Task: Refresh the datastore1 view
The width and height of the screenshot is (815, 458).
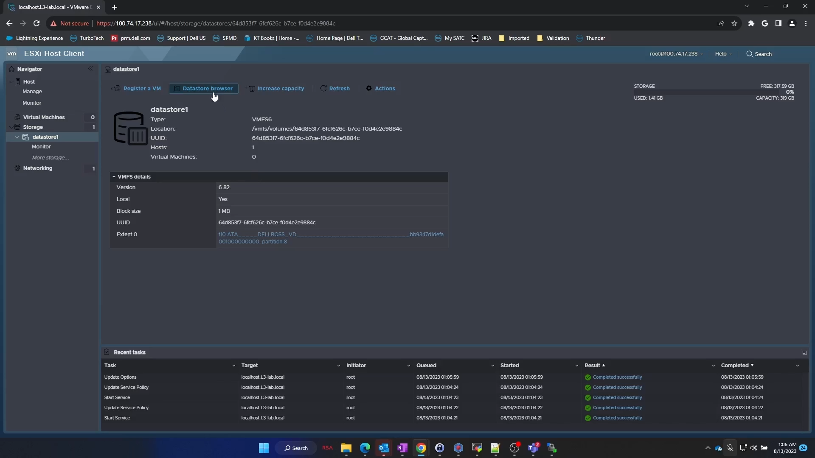Action: pos(335,88)
